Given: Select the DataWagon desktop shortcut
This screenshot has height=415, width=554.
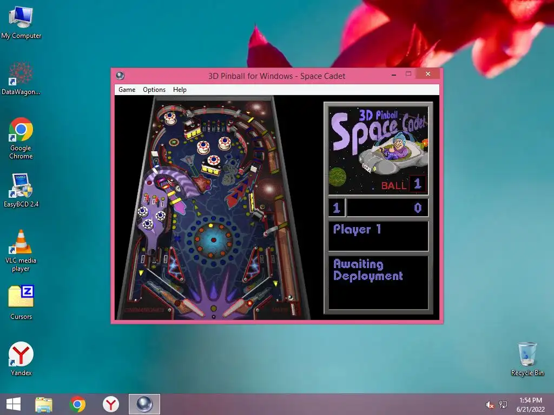Looking at the screenshot, I should pos(21,79).
